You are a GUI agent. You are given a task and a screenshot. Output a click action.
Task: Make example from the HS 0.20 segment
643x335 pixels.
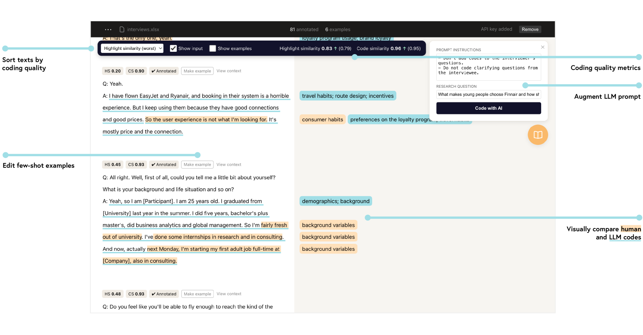pos(197,71)
